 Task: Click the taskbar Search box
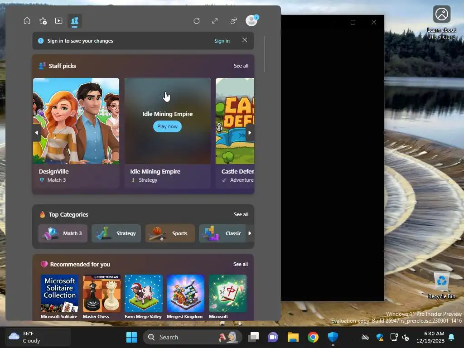click(192, 337)
